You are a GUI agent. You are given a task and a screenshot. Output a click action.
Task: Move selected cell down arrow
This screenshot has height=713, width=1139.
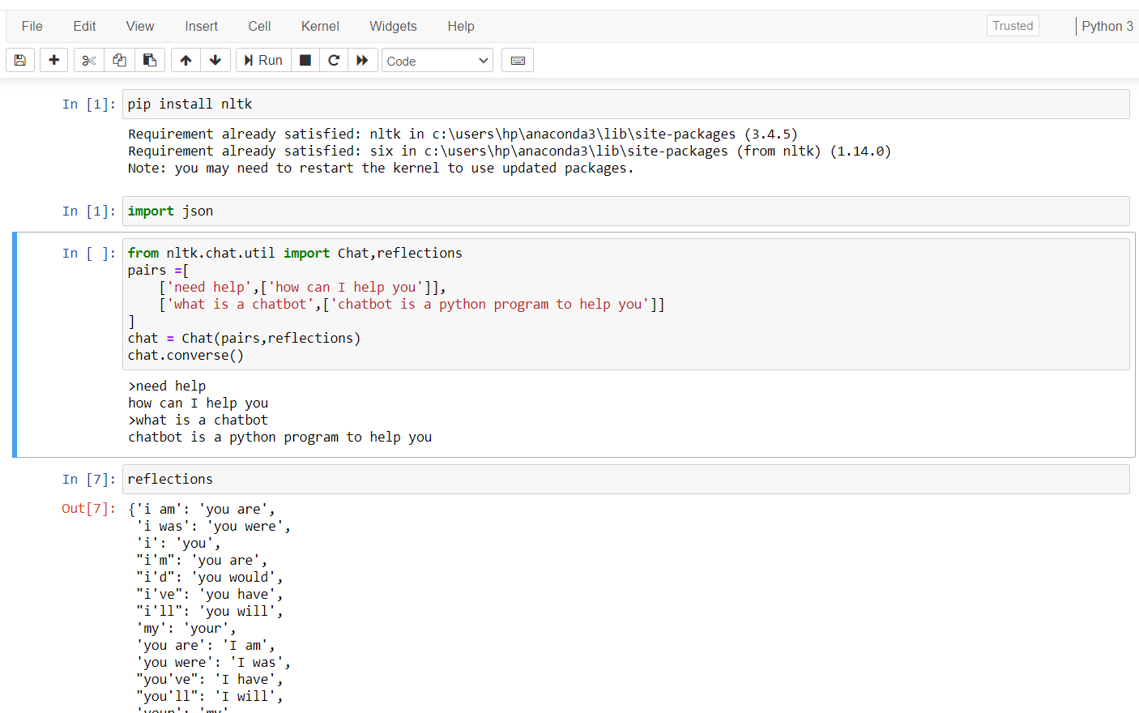tap(215, 61)
